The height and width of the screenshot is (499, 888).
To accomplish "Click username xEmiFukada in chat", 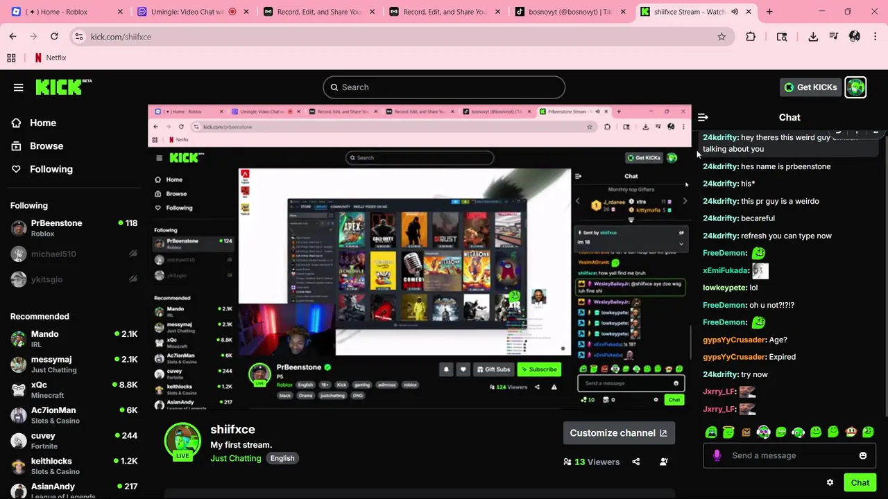I will click(726, 270).
